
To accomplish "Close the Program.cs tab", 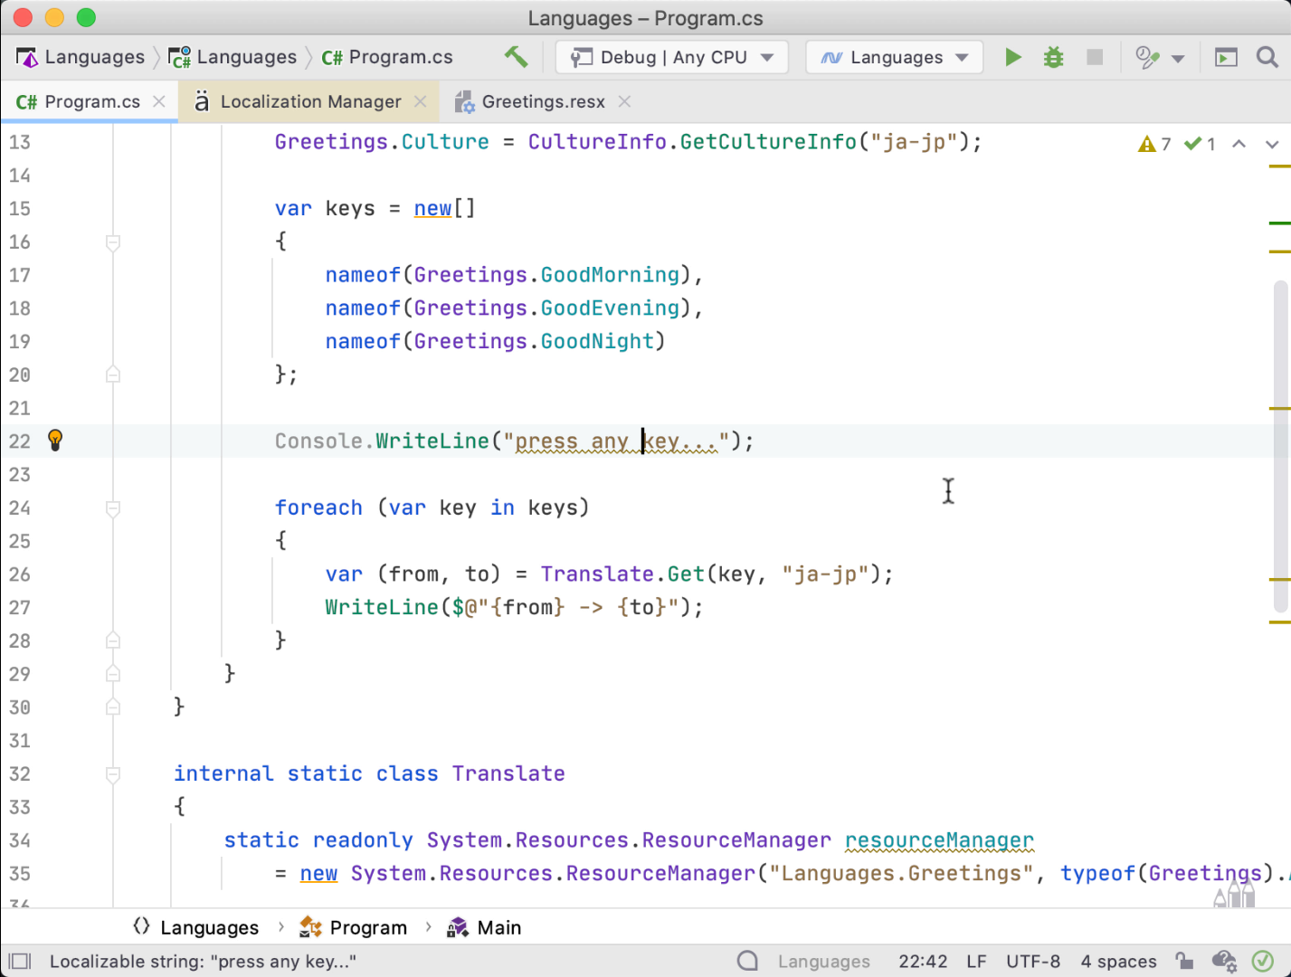I will coord(159,101).
